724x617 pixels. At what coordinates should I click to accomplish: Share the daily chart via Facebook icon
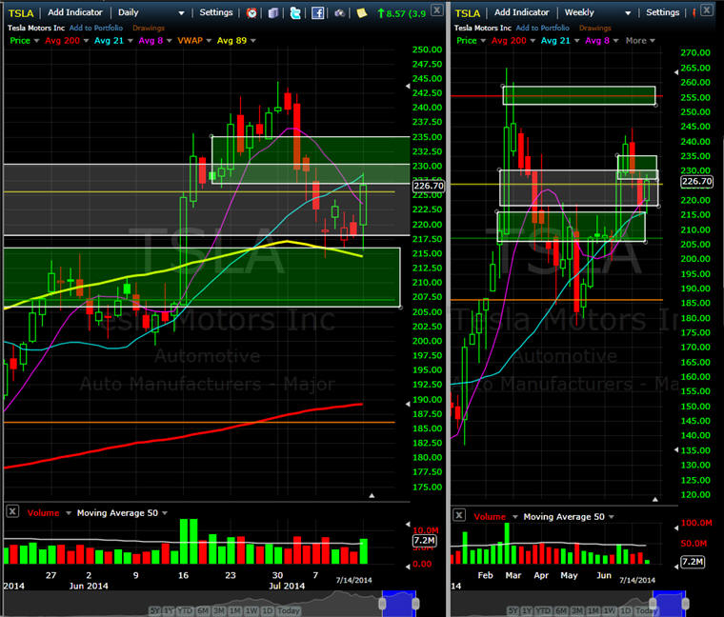pos(317,13)
